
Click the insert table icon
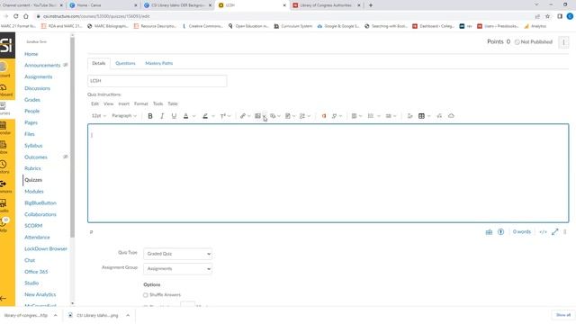pos(421,116)
